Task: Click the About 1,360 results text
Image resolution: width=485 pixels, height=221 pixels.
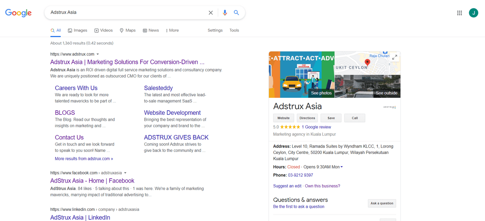Action: point(82,43)
